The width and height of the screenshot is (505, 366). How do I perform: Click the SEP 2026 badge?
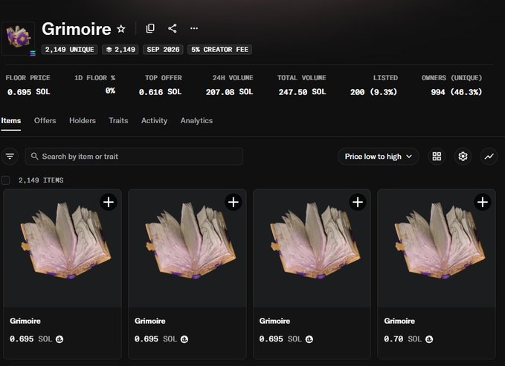click(x=163, y=50)
